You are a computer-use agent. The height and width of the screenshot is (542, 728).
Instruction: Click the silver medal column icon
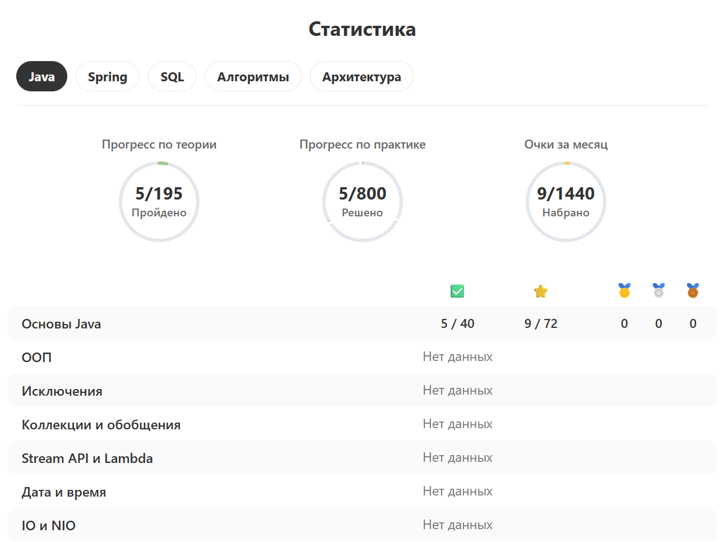(659, 290)
